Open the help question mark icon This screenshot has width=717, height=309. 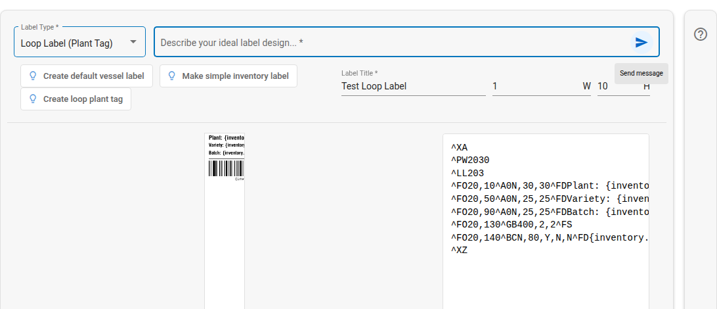pos(701,34)
